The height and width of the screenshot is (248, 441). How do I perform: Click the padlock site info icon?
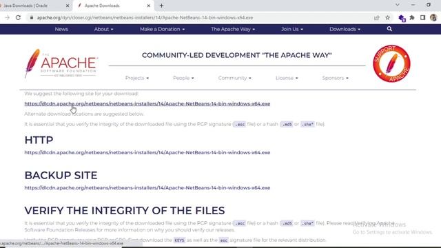(32, 18)
